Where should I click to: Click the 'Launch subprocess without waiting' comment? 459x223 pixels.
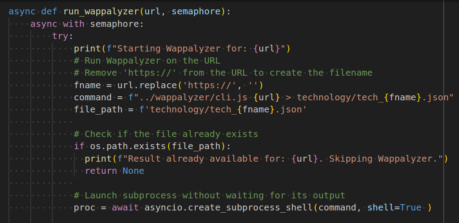tap(210, 196)
